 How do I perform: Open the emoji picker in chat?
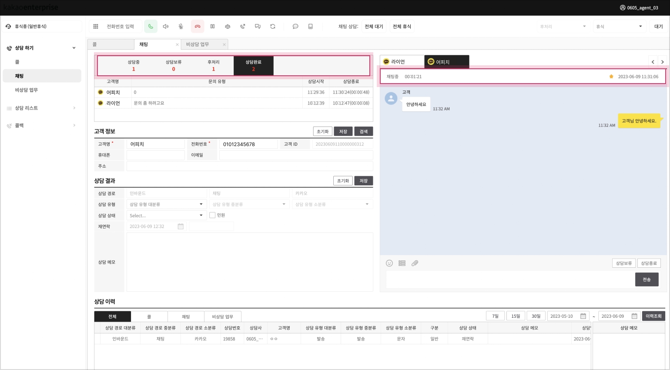click(x=389, y=263)
